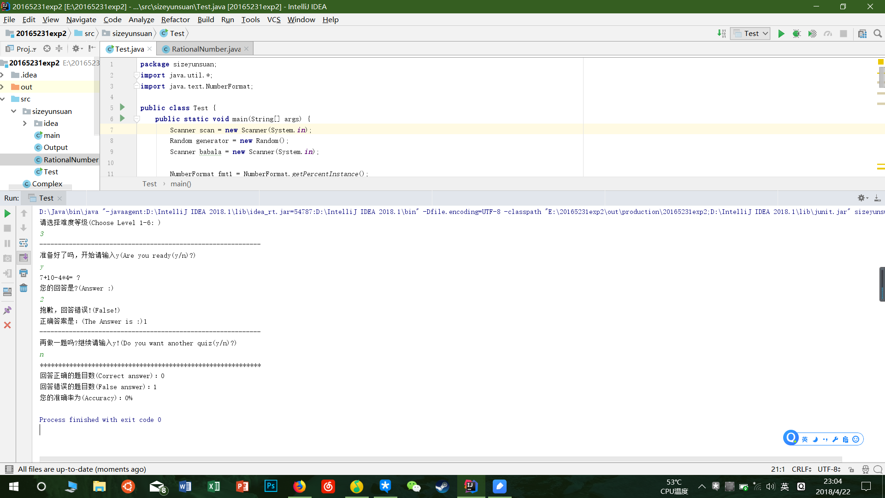Expand the out folder
Viewport: 885px width, 498px height.
(3, 87)
